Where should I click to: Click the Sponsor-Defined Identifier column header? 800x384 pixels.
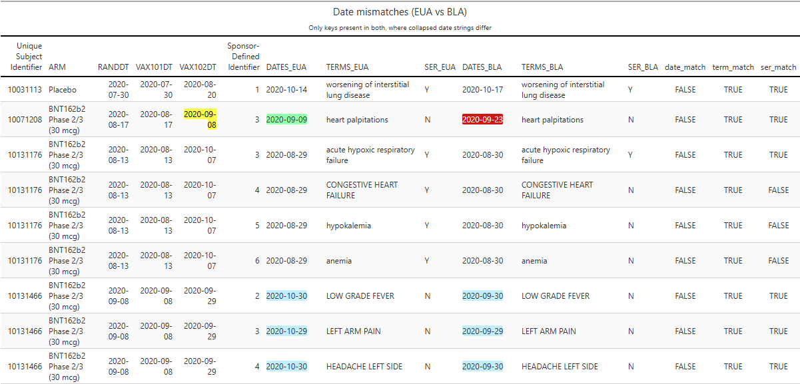(243, 57)
